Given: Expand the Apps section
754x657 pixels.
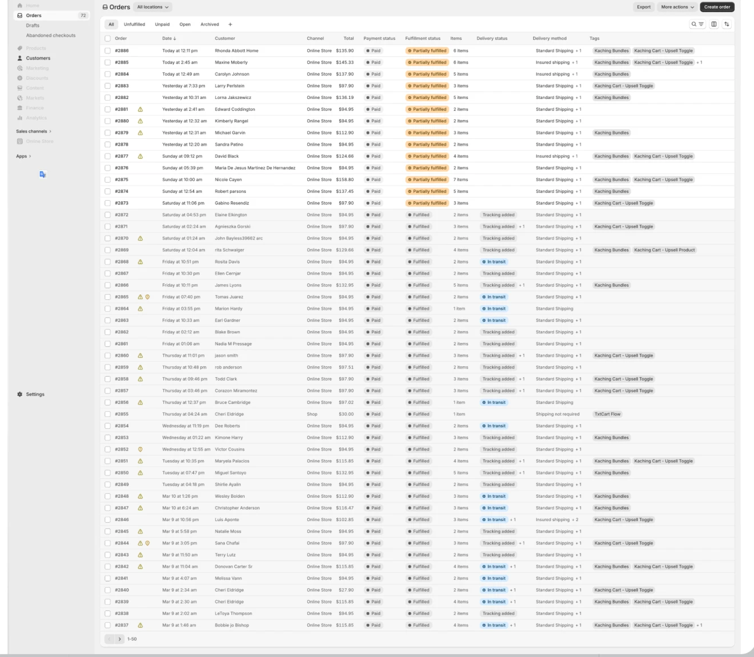Looking at the screenshot, I should (23, 156).
